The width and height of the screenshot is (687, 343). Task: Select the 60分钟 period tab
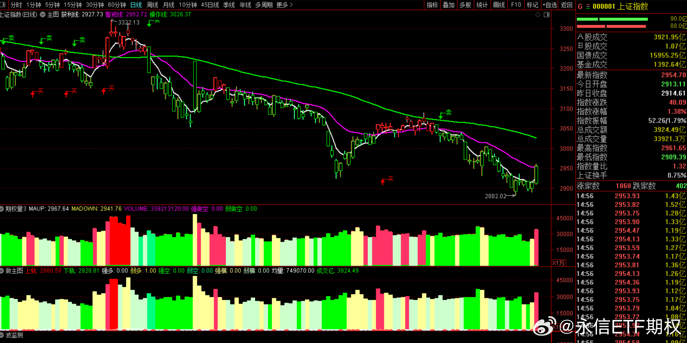[x=117, y=5]
